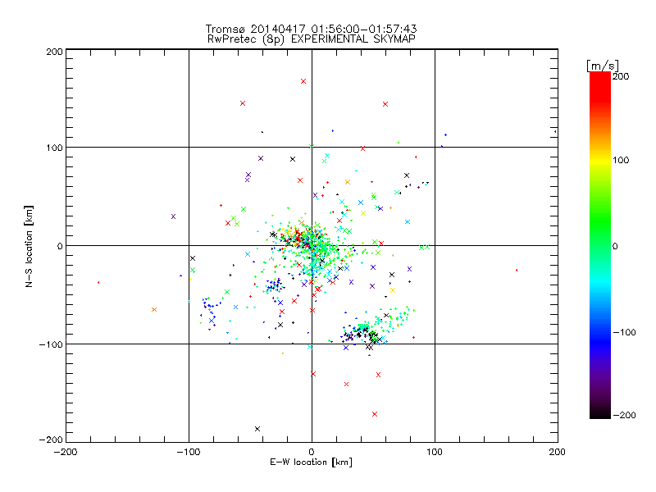656x492 pixels.
Task: Click the red X marker near -172 km N-S
Action: (375, 414)
